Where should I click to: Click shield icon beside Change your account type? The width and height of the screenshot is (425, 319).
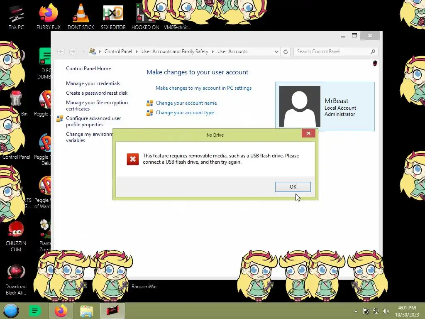coord(149,113)
